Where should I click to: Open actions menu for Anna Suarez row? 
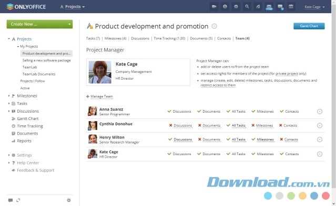320,111
